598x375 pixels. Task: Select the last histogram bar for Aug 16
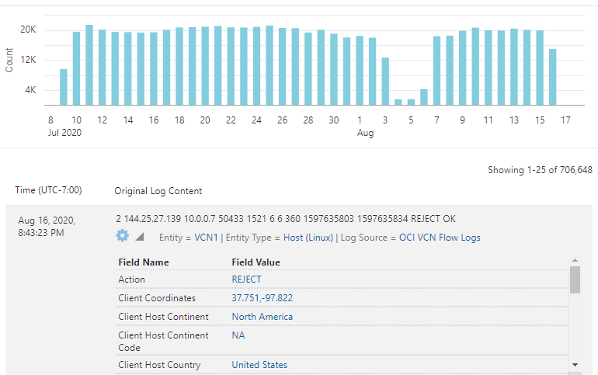[x=553, y=77]
